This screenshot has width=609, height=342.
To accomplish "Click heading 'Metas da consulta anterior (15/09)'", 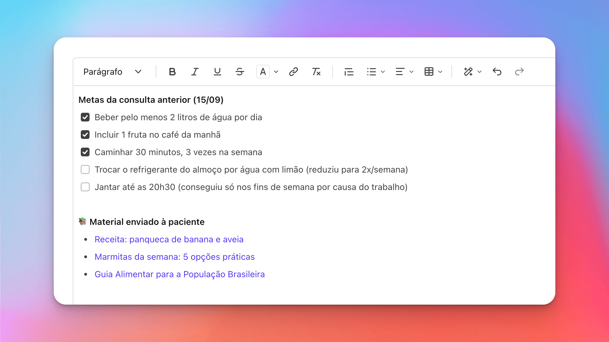I will pos(151,100).
